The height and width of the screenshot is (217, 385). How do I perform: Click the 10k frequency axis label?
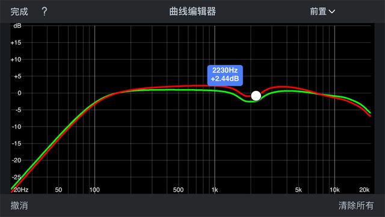[x=334, y=190]
